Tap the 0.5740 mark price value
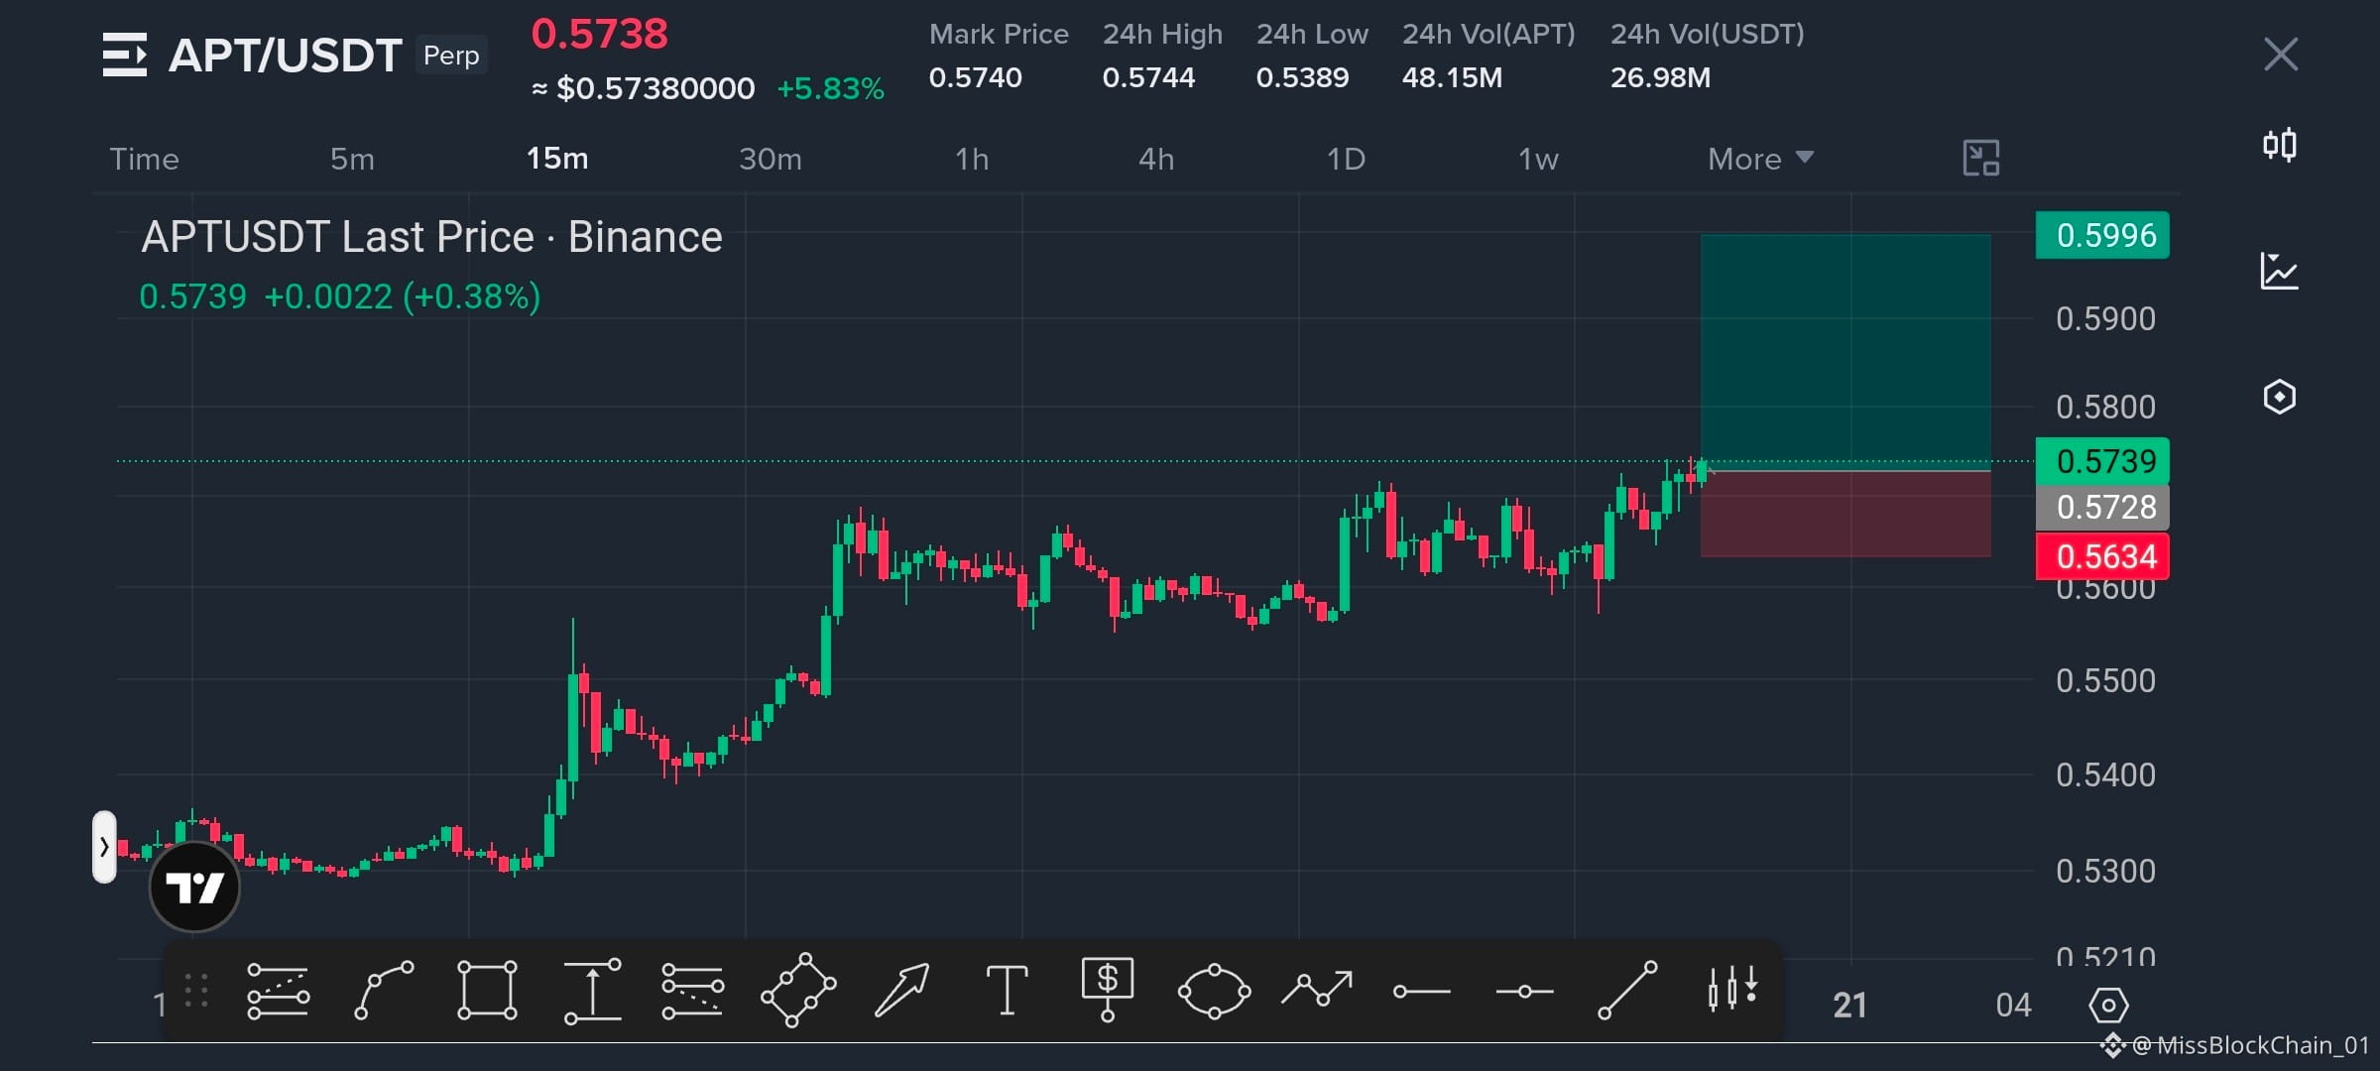Viewport: 2380px width, 1071px height. (x=976, y=77)
